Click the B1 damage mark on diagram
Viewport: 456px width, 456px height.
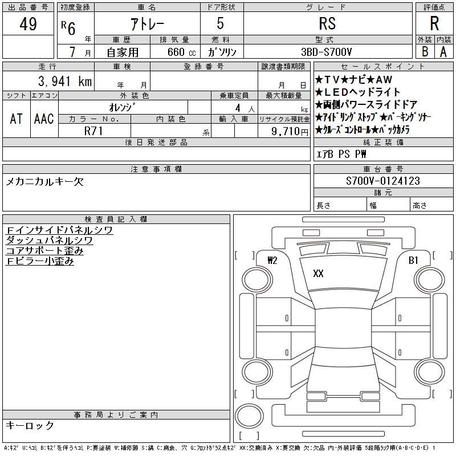point(413,260)
